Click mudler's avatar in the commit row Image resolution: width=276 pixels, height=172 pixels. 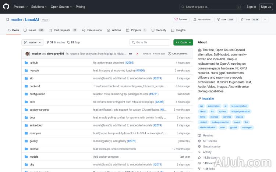tap(28, 54)
